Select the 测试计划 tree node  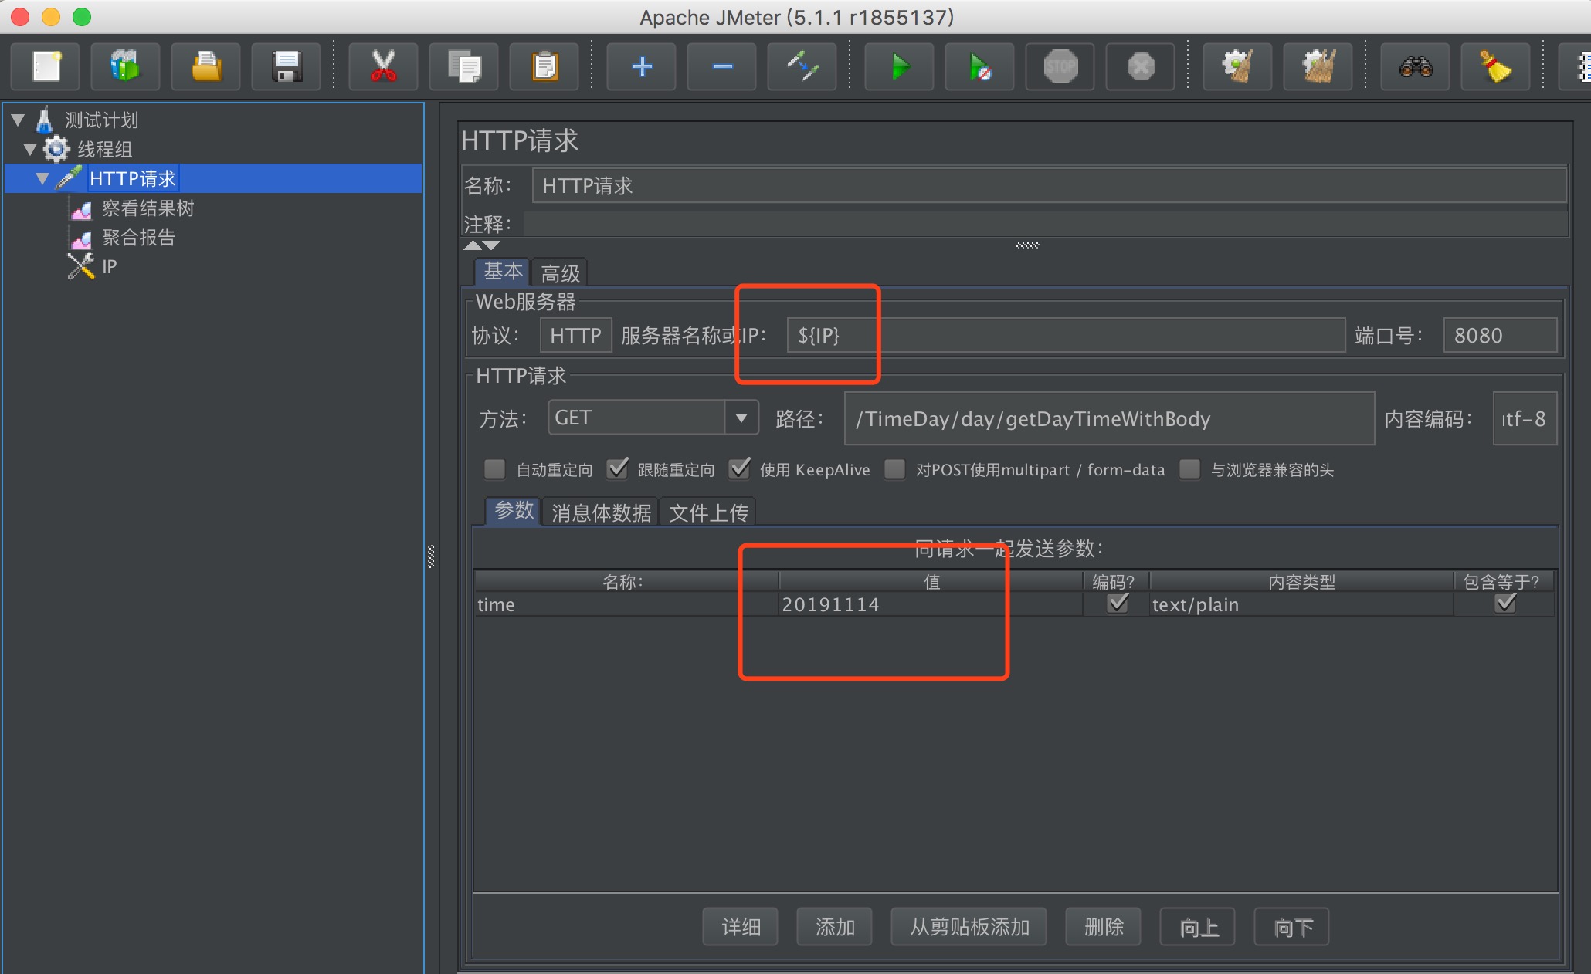click(101, 120)
